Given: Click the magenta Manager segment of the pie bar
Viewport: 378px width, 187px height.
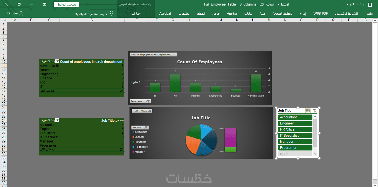Looking at the screenshot, I should pos(230,137).
